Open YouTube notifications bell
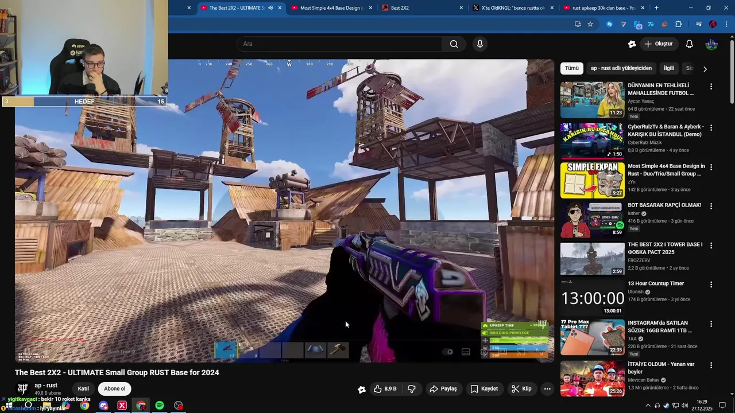This screenshot has width=735, height=413. tap(690, 44)
